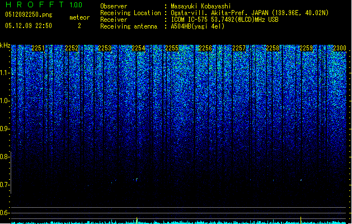Click the 0.7 kHz axis label
The height and width of the screenshot is (224, 352).
4,185
